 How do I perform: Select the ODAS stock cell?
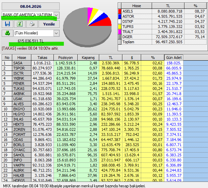22,140
